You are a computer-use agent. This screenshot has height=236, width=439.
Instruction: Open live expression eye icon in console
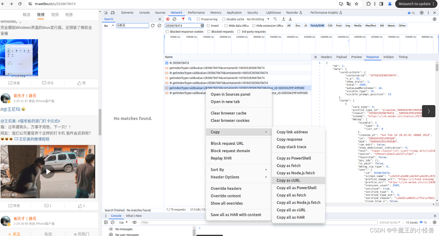tap(134, 222)
